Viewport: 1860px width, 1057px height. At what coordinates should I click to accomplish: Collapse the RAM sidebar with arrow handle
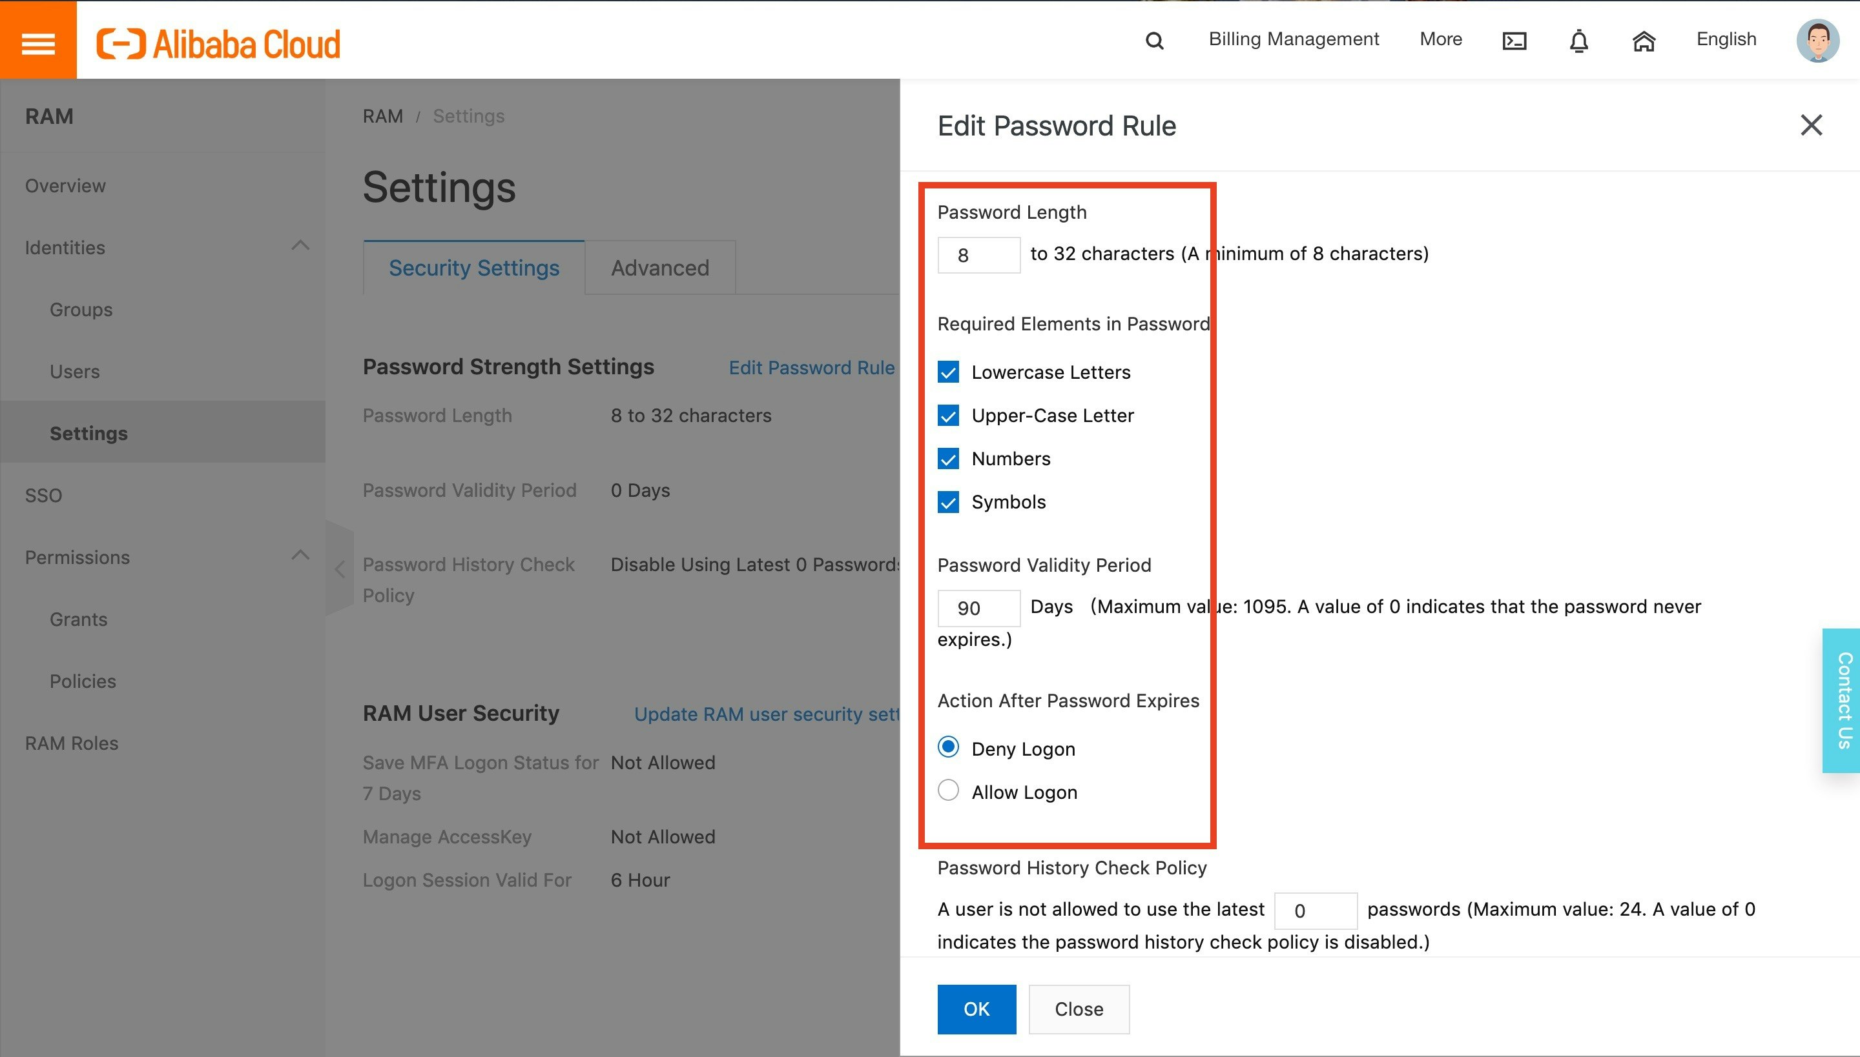coord(339,569)
